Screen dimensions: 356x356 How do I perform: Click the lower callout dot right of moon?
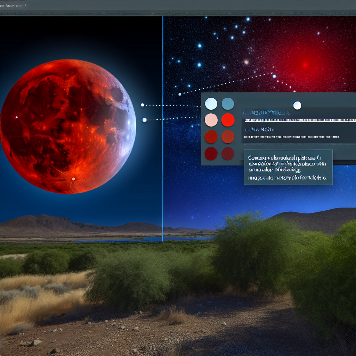coord(144,120)
